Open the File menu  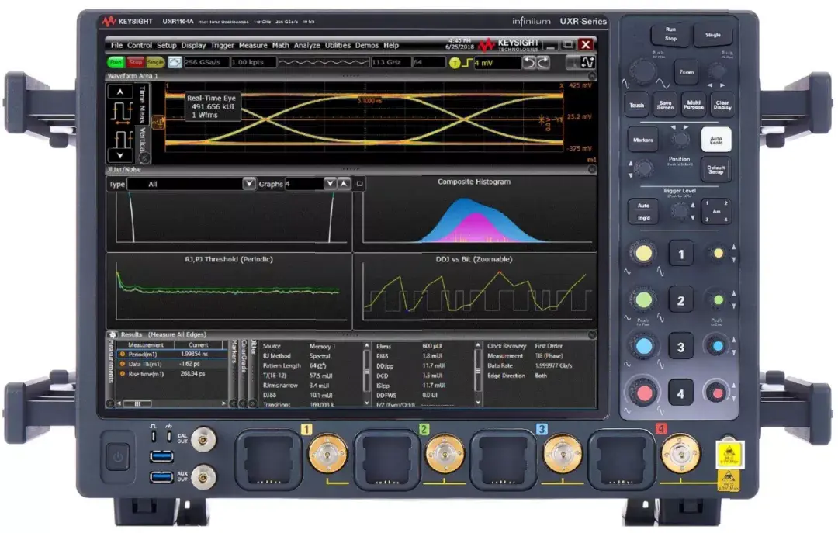tap(116, 46)
